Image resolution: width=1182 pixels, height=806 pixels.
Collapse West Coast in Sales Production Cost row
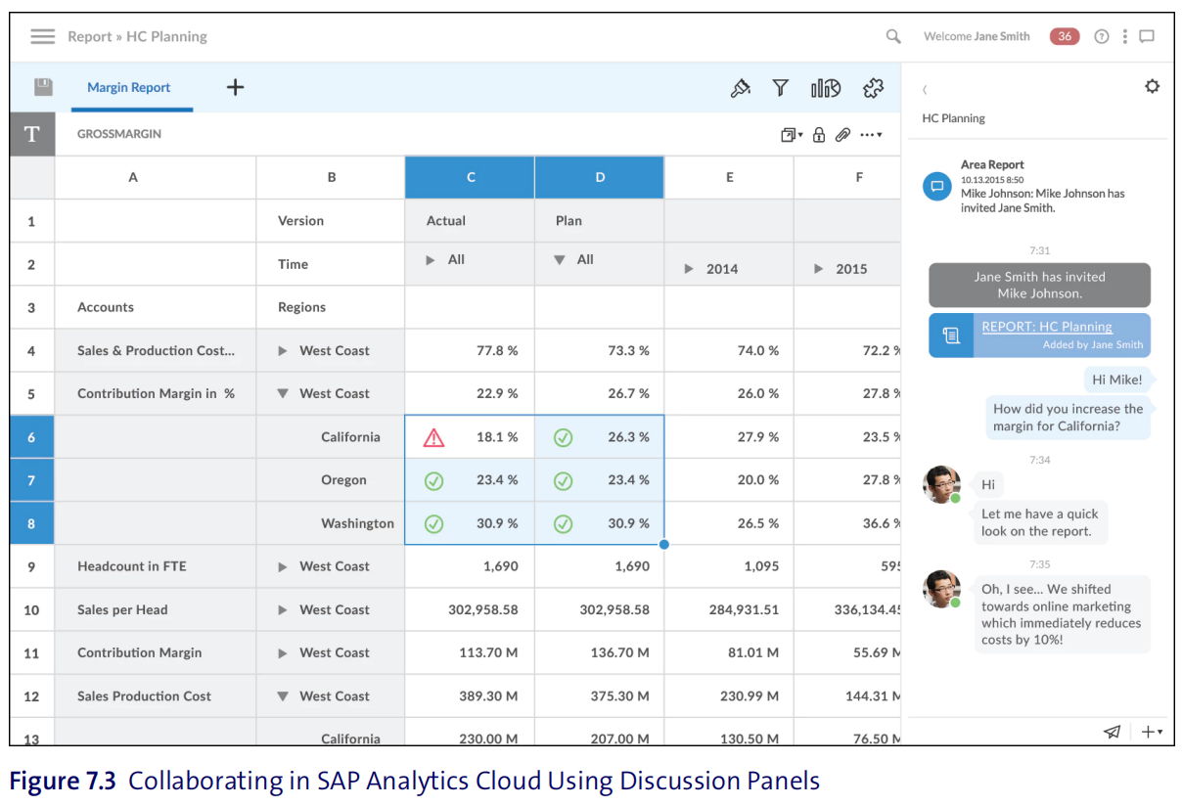click(283, 696)
